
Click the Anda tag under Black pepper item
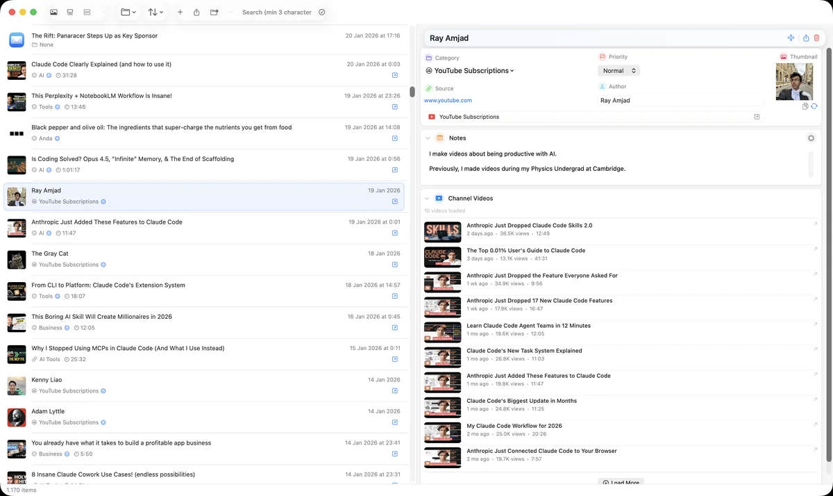click(46, 138)
